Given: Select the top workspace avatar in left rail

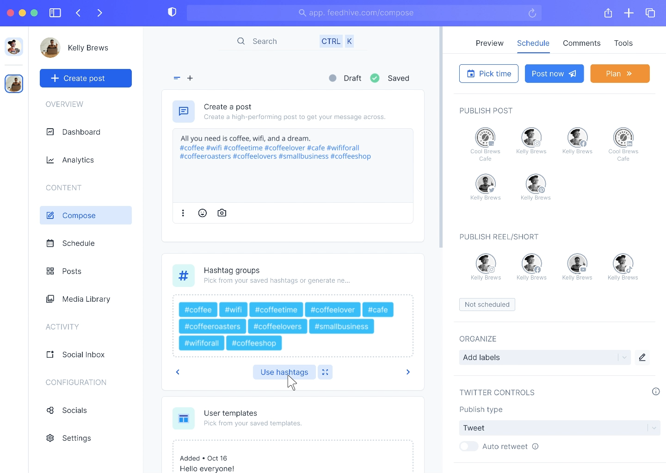Looking at the screenshot, I should point(14,47).
